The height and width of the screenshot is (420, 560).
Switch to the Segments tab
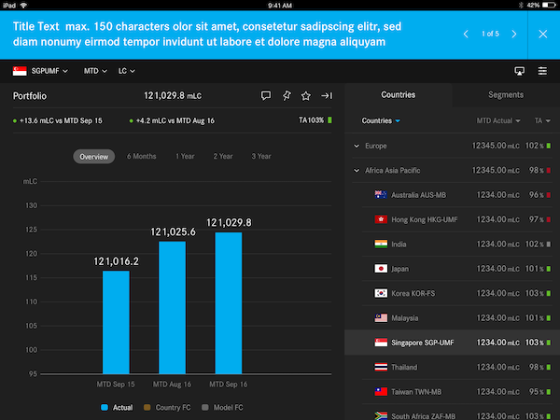[506, 95]
